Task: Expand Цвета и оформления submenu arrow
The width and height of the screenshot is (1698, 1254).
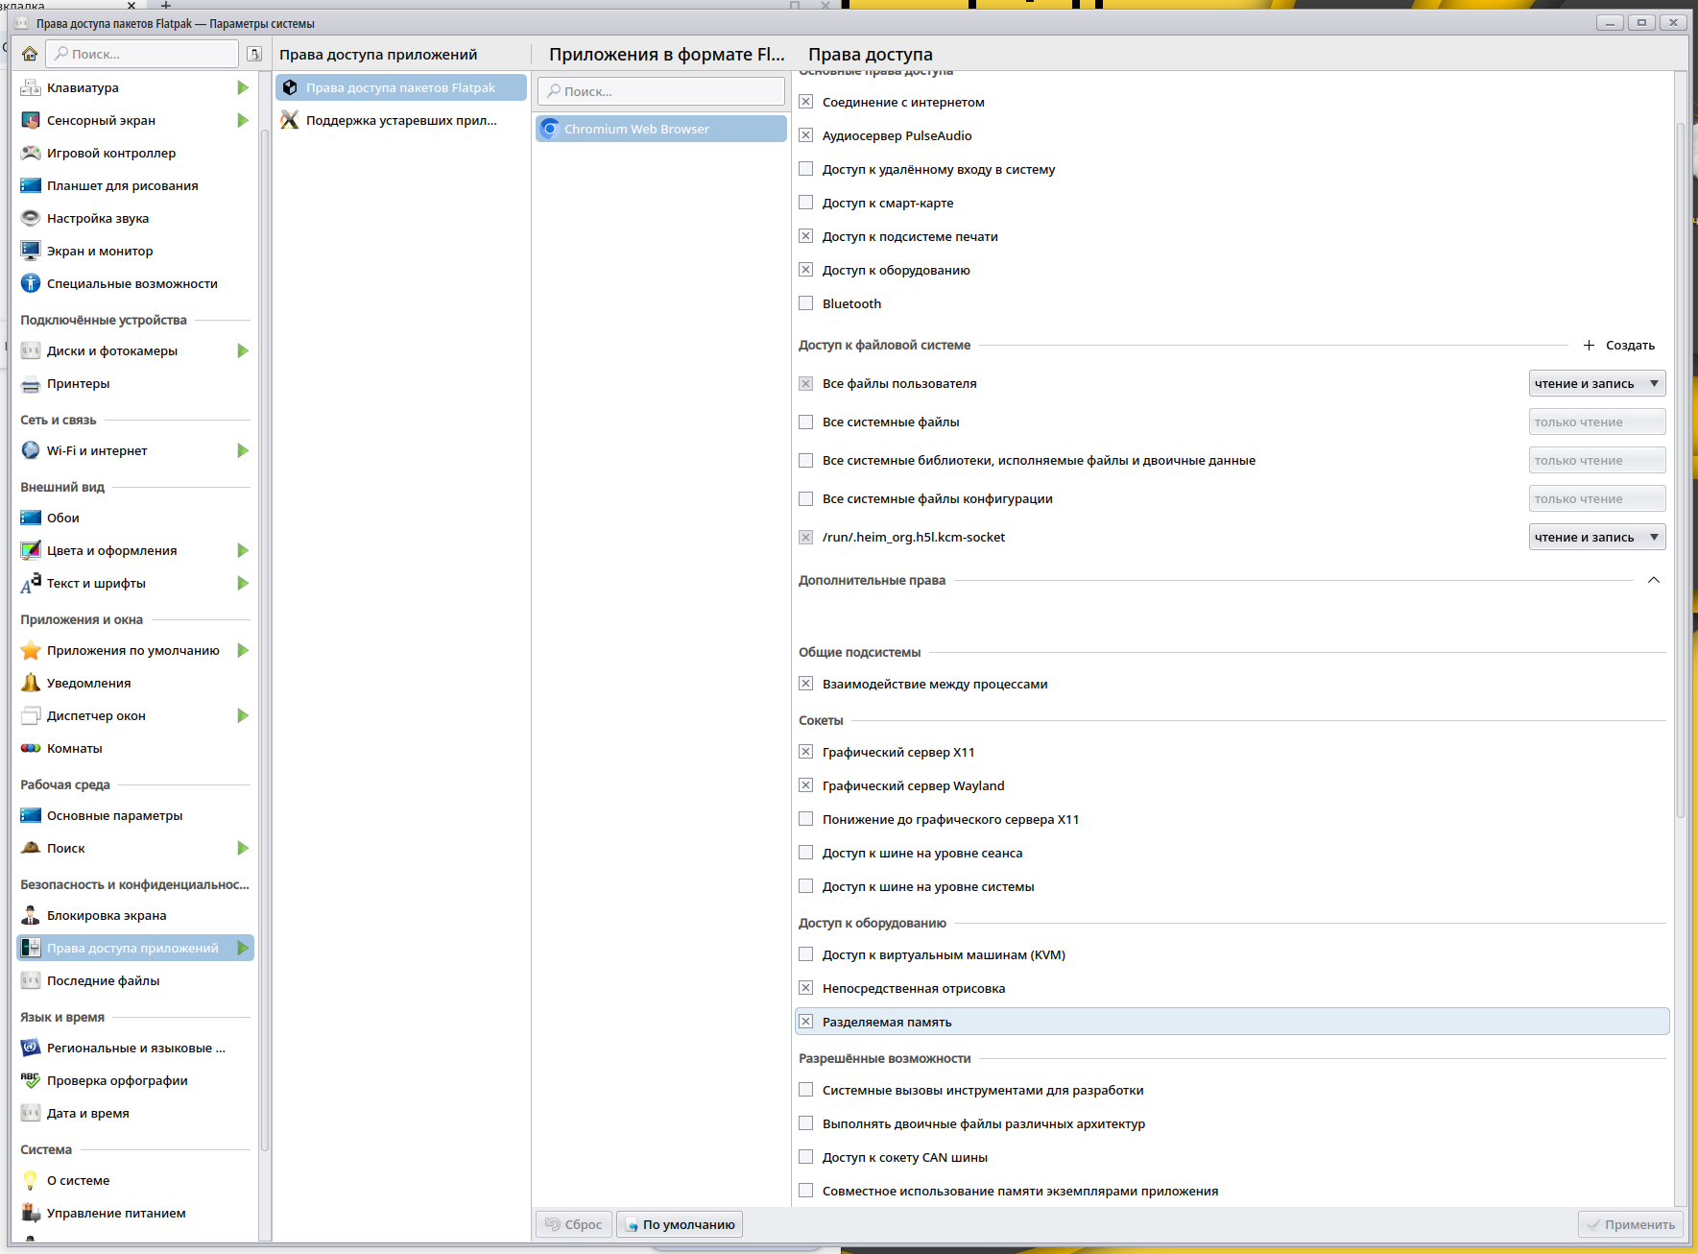Action: (243, 550)
